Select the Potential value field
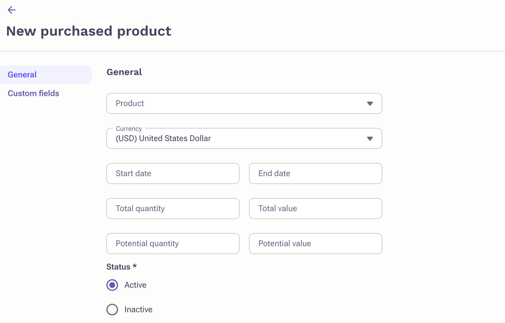505x323 pixels. pos(316,244)
